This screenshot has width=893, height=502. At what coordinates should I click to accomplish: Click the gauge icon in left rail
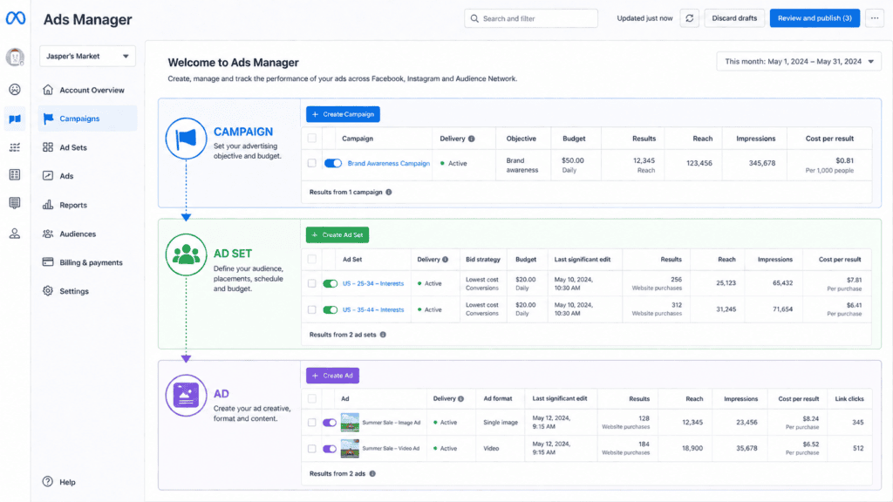click(x=15, y=90)
